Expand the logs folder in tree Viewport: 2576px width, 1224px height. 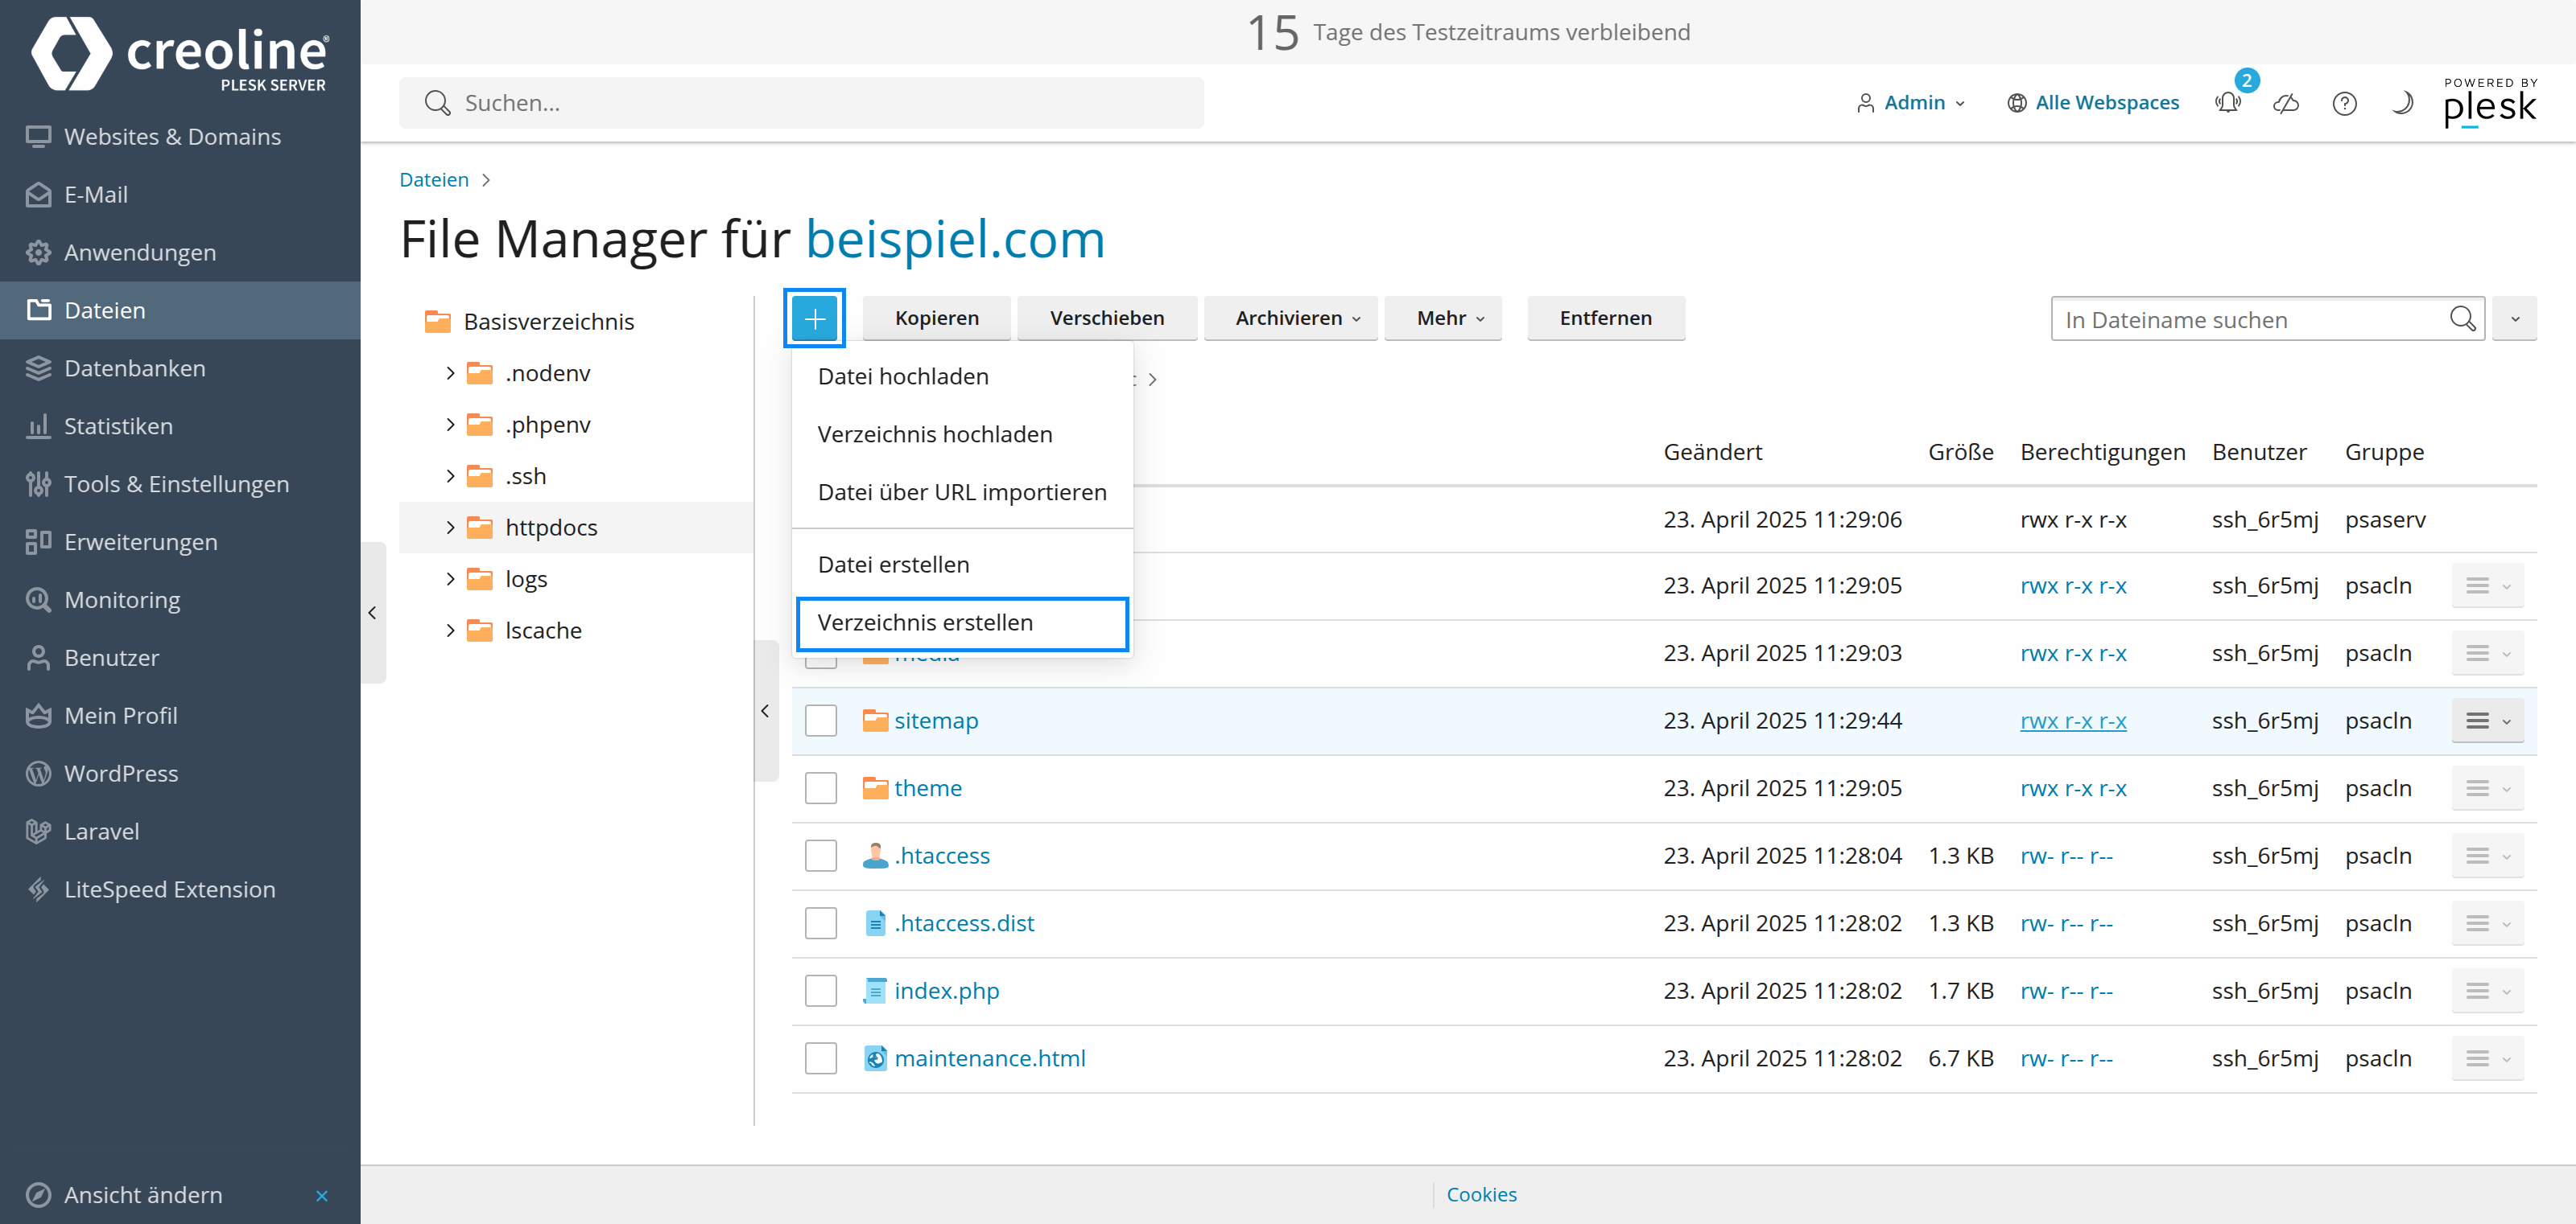point(450,580)
